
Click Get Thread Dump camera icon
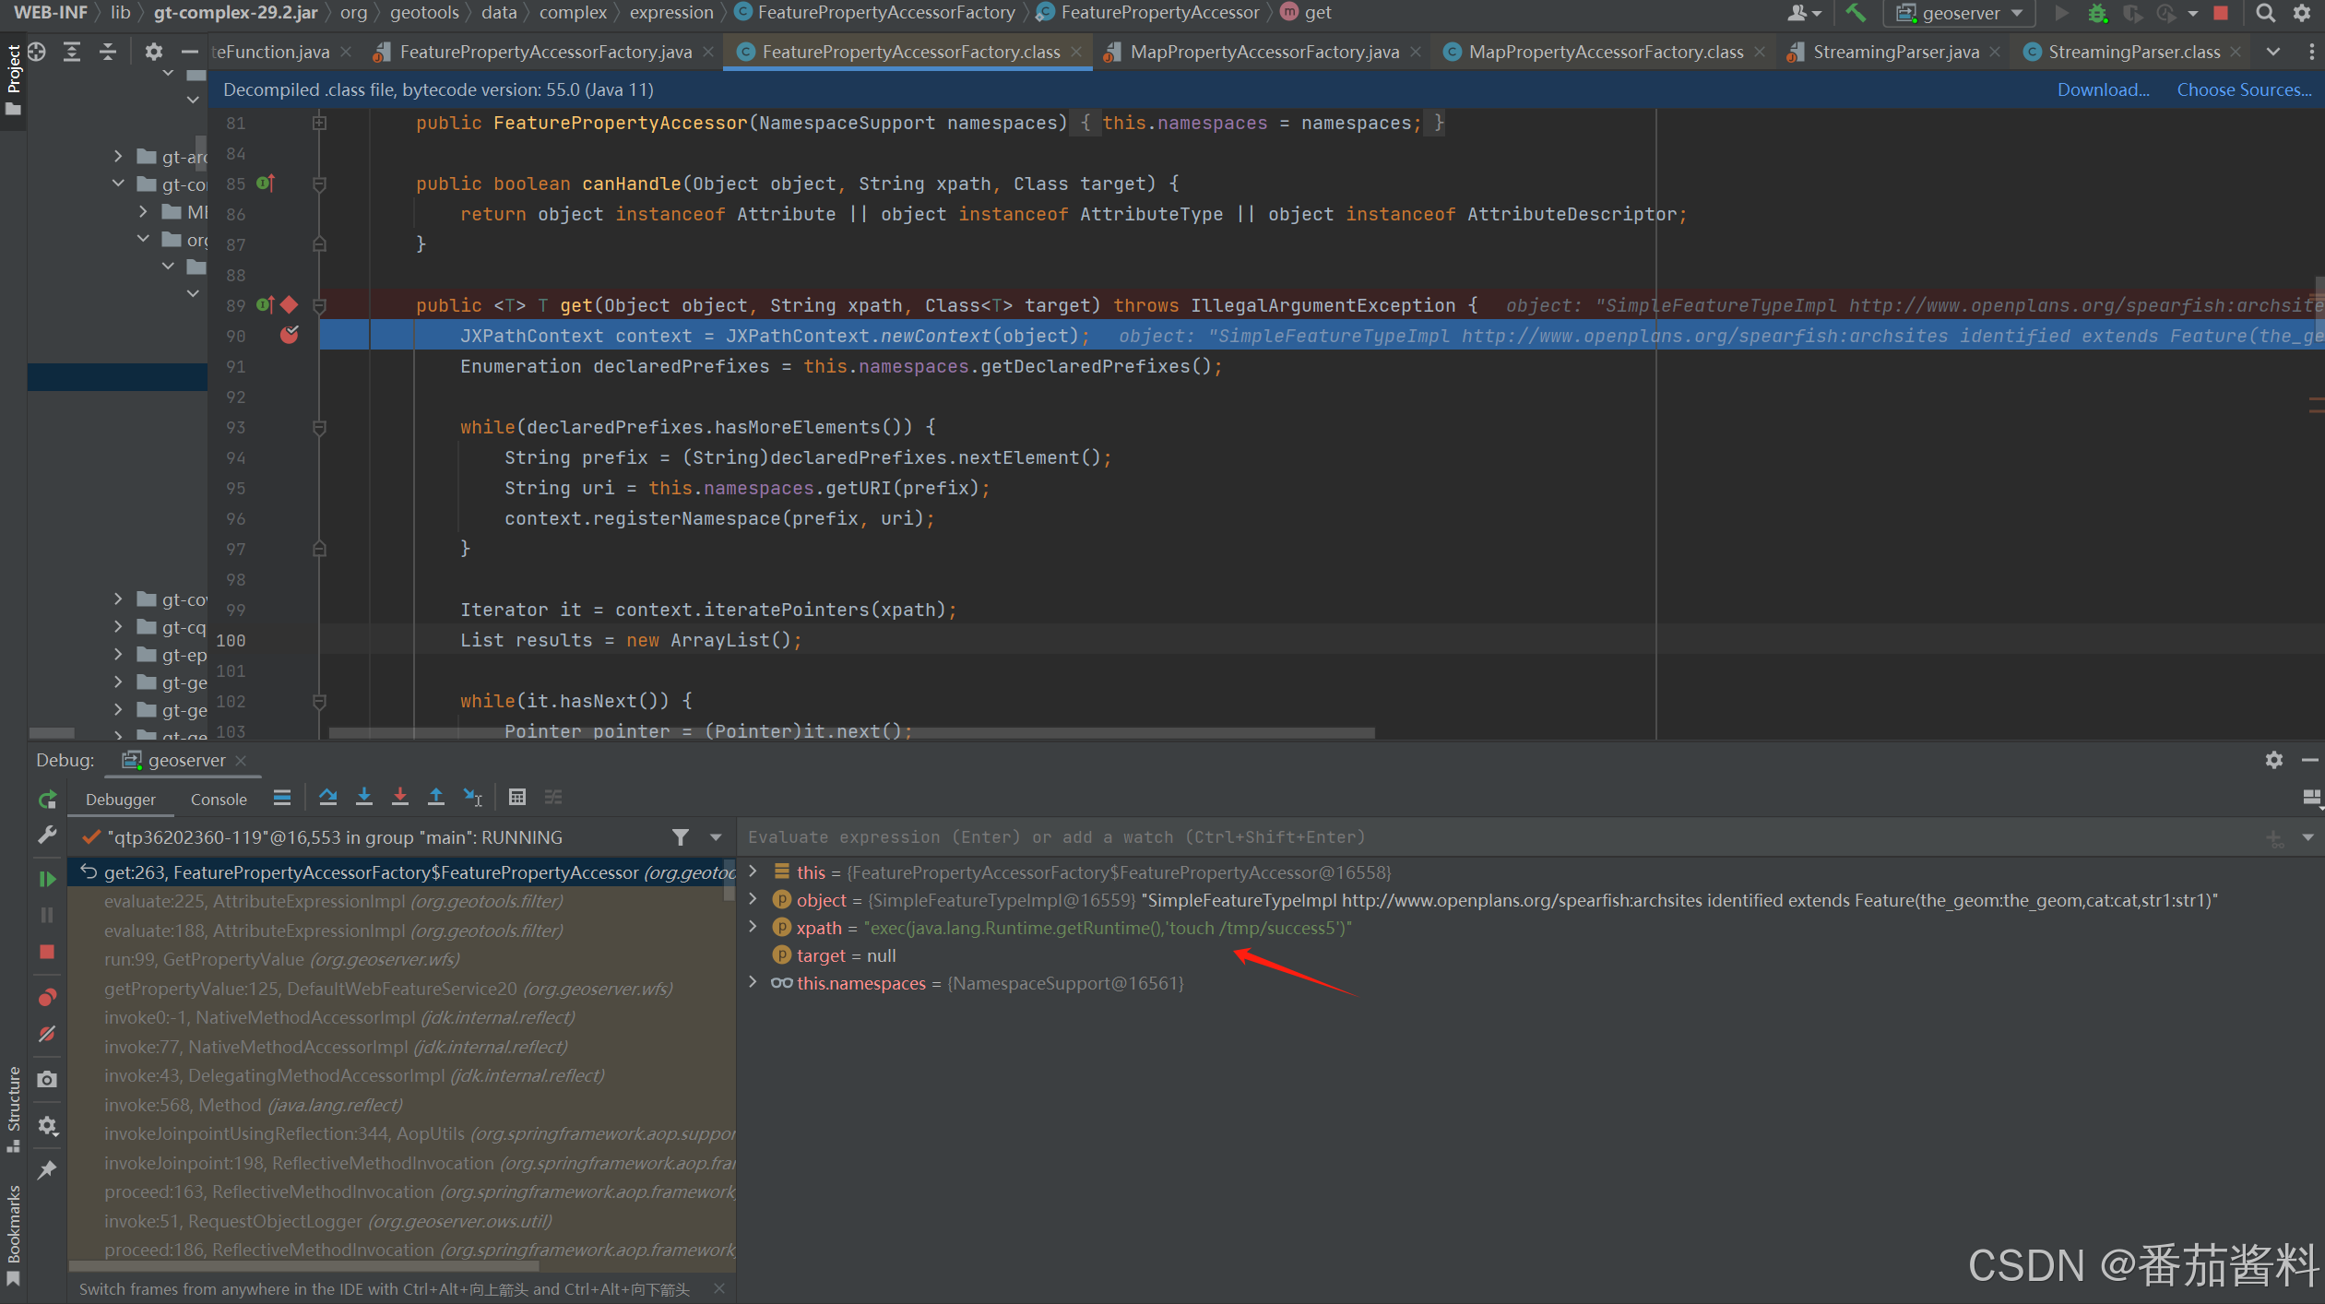pyautogui.click(x=47, y=1079)
